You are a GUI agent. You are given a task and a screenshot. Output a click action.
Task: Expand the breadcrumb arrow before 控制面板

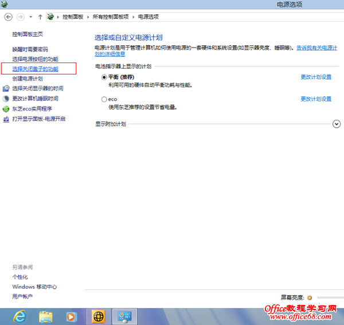(58, 17)
